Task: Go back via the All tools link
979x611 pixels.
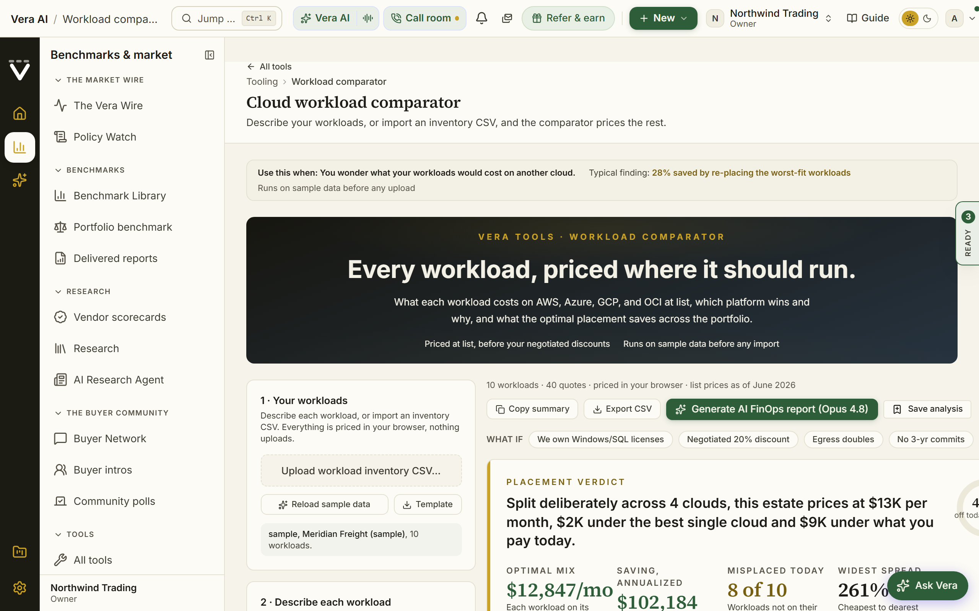Action: [x=270, y=67]
